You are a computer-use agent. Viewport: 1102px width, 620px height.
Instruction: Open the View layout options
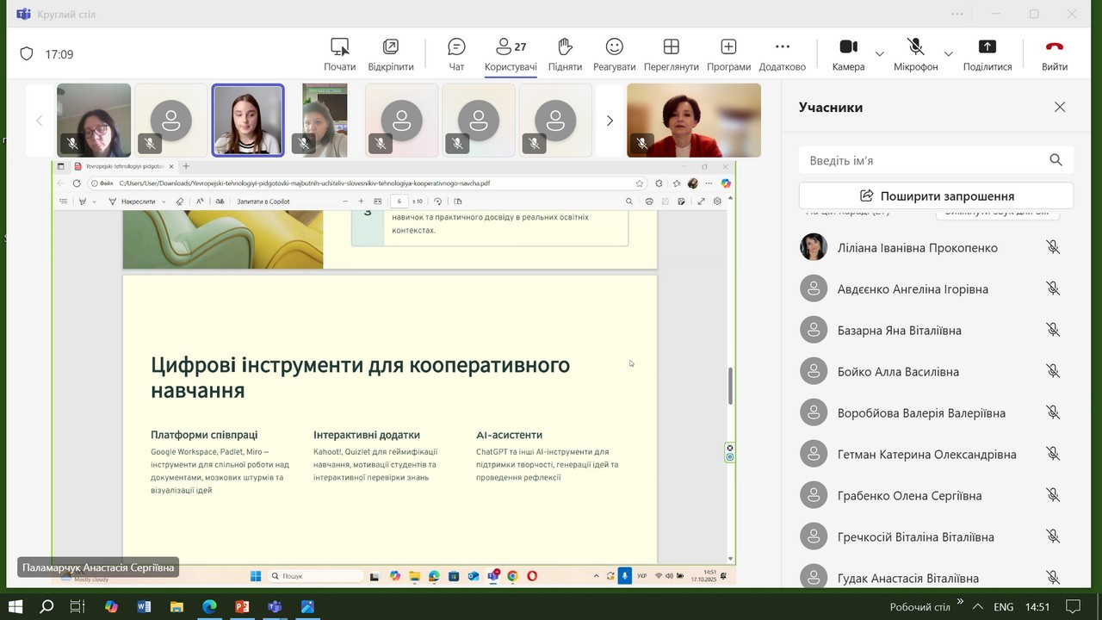pyautogui.click(x=671, y=53)
